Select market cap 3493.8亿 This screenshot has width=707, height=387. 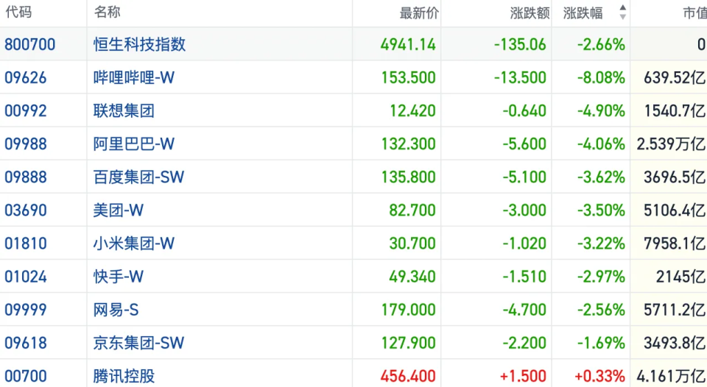675,344
